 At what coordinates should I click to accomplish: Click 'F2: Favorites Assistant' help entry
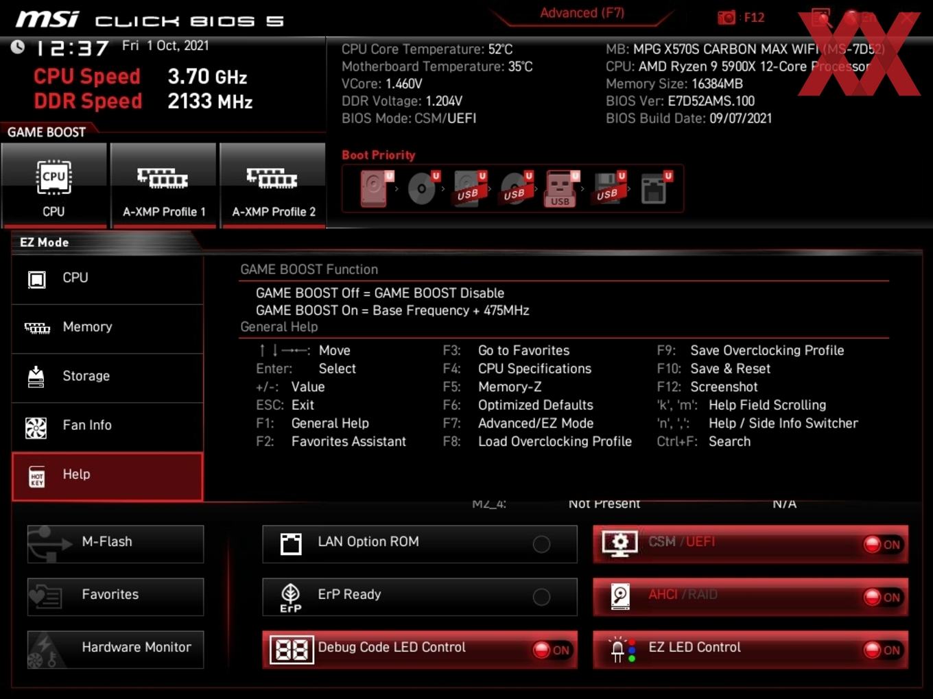tap(331, 442)
